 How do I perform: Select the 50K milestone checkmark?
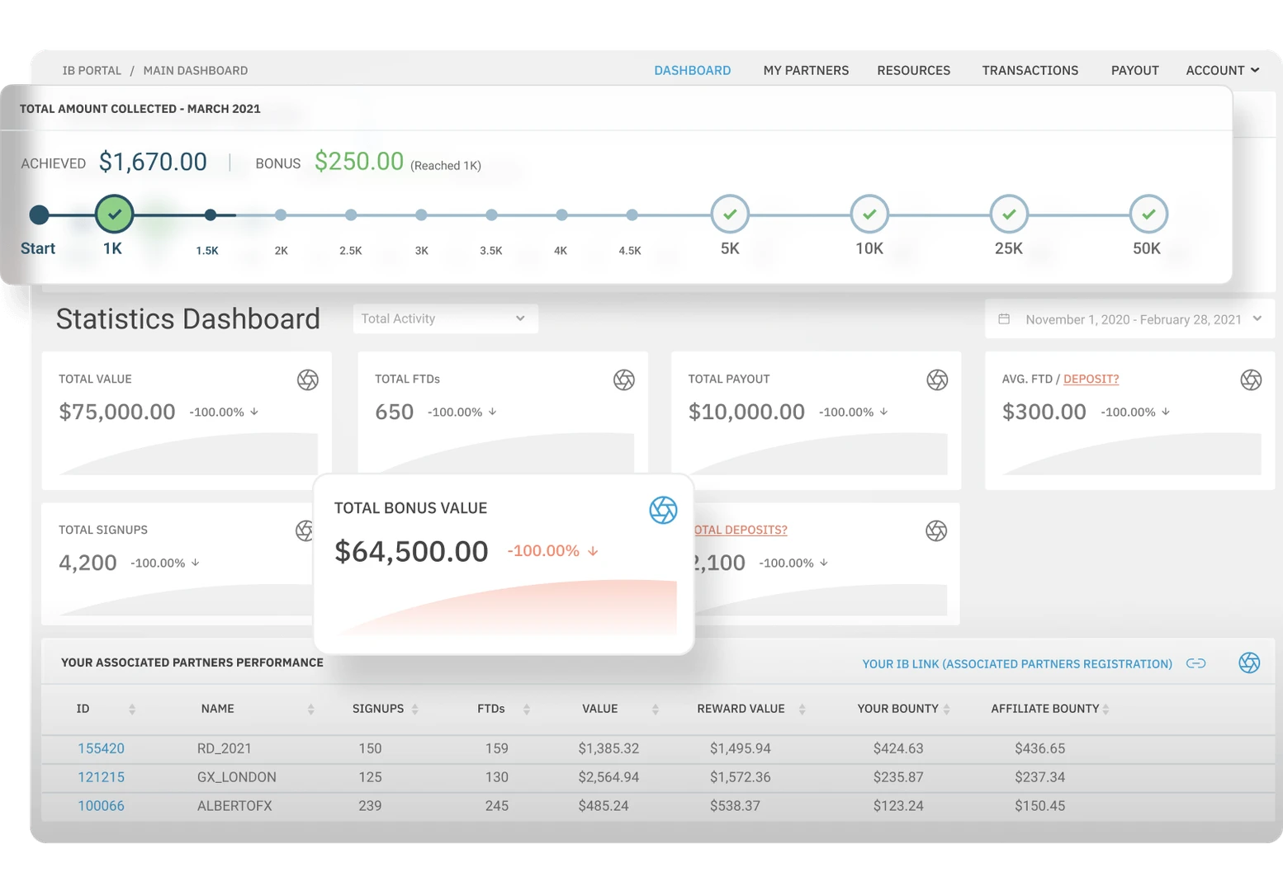(1148, 214)
